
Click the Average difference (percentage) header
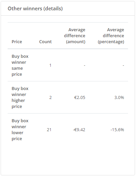pyautogui.click(x=111, y=36)
